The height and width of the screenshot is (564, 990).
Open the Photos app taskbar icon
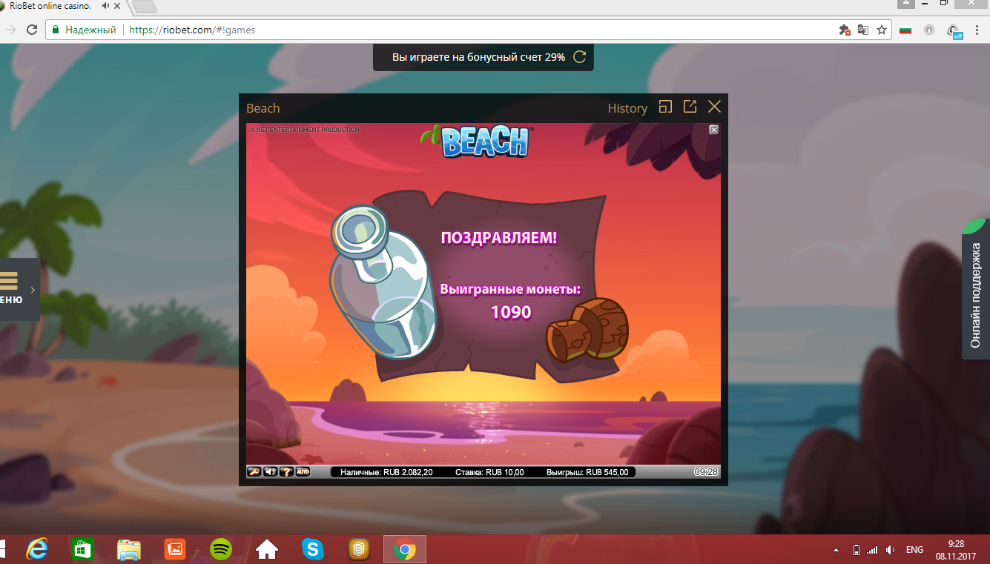[175, 549]
